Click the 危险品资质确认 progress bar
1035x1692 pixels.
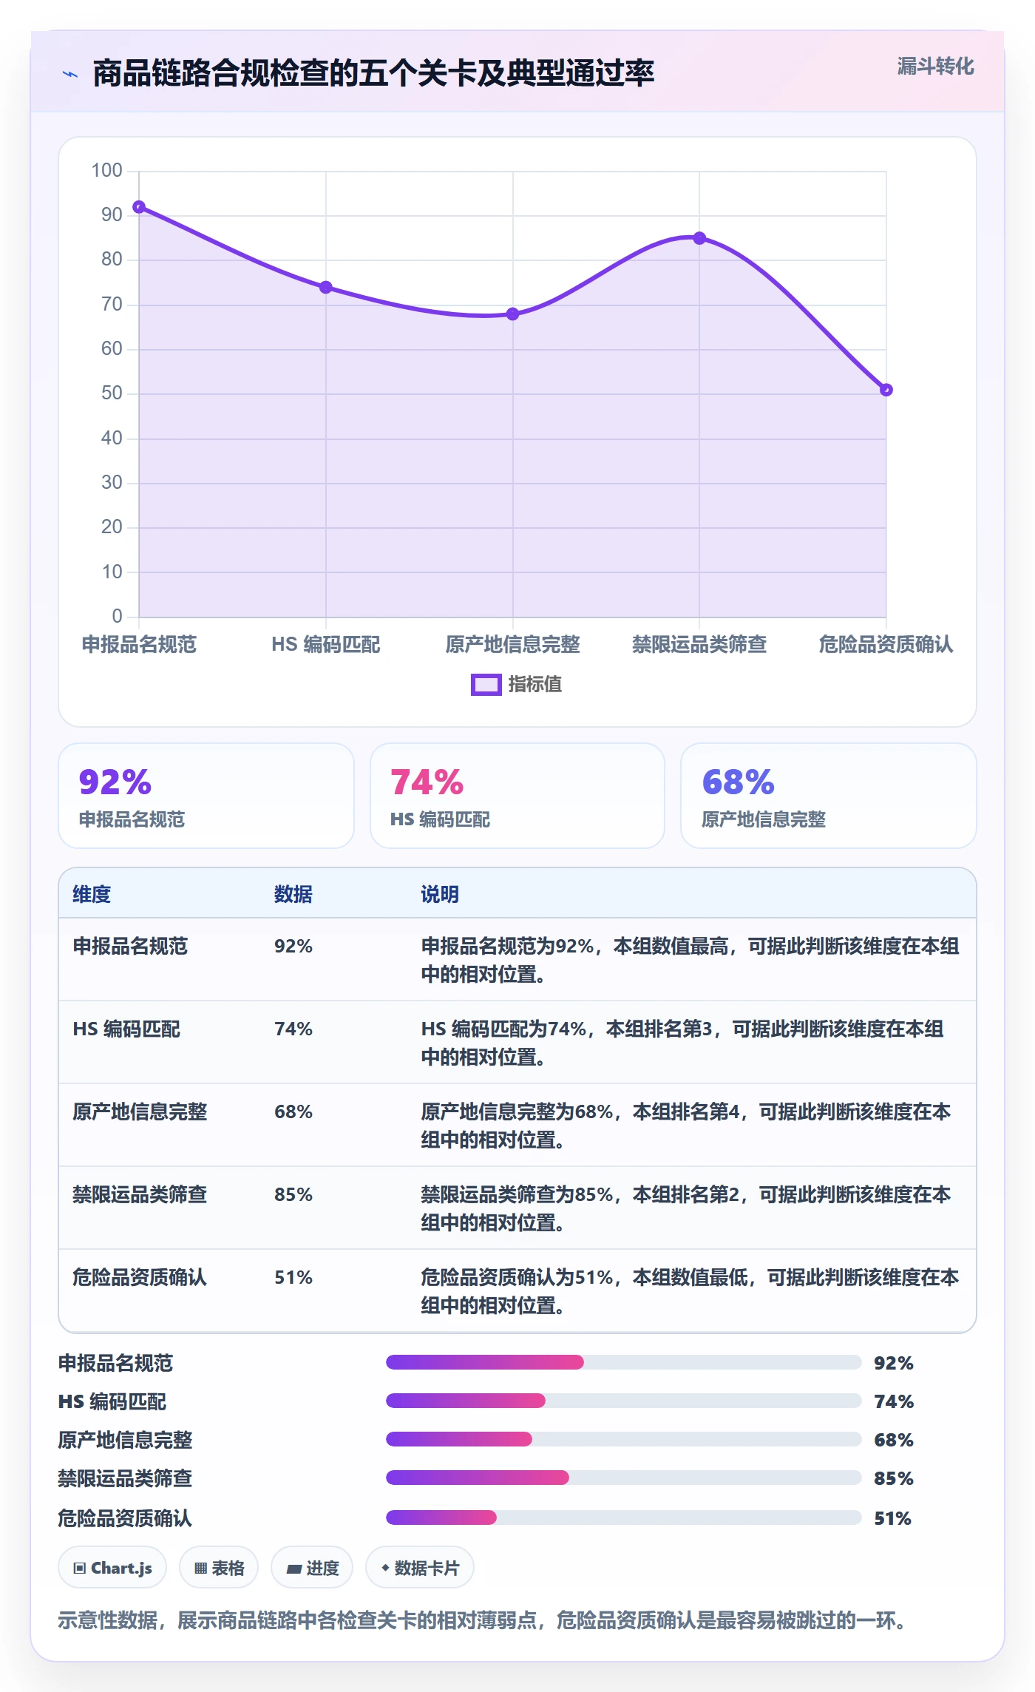623,1517
